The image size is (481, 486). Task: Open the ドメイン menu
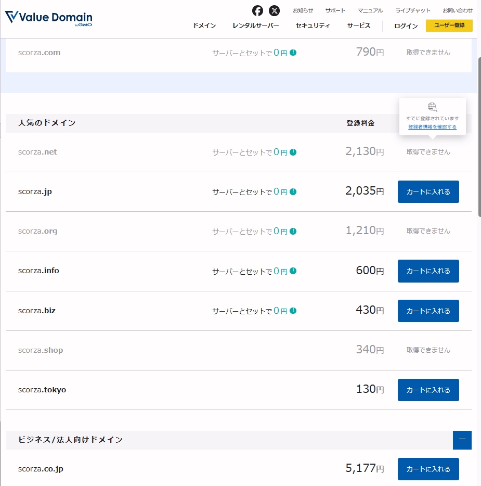coord(204,25)
